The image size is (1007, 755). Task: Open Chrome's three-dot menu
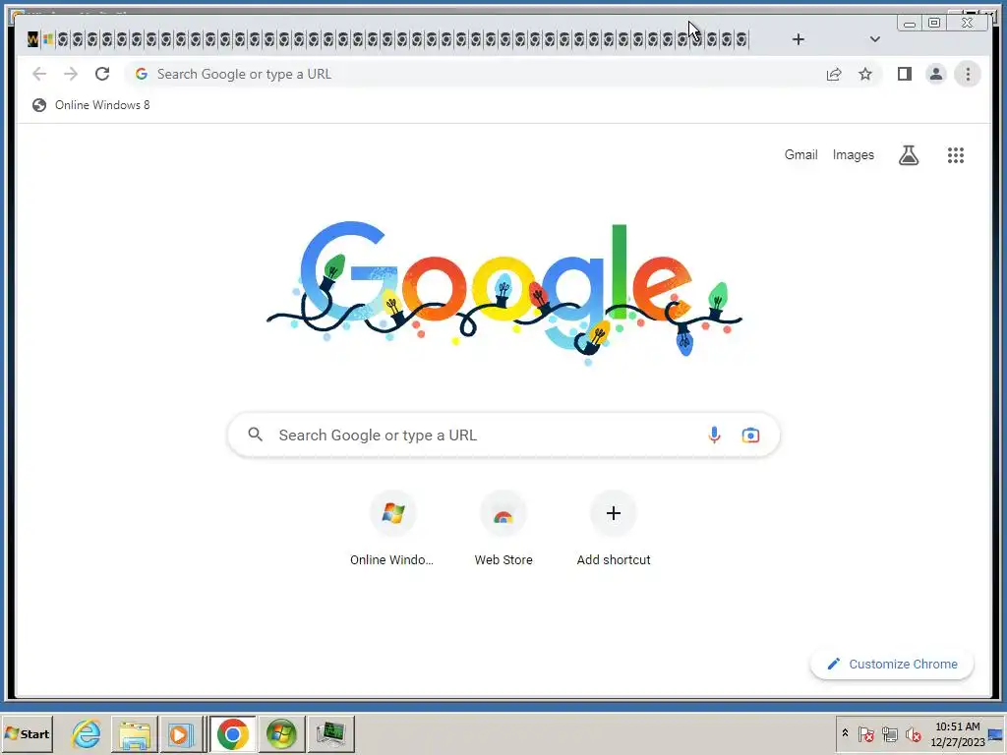pyautogui.click(x=968, y=74)
